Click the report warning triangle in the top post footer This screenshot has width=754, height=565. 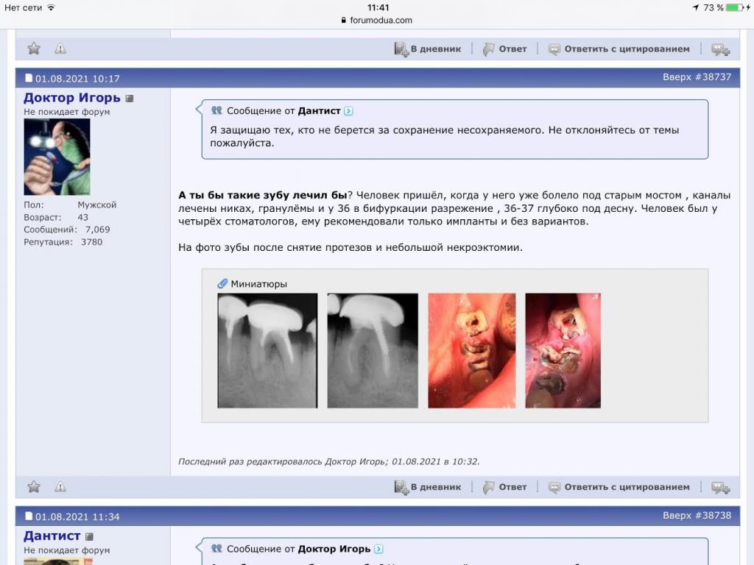60,49
